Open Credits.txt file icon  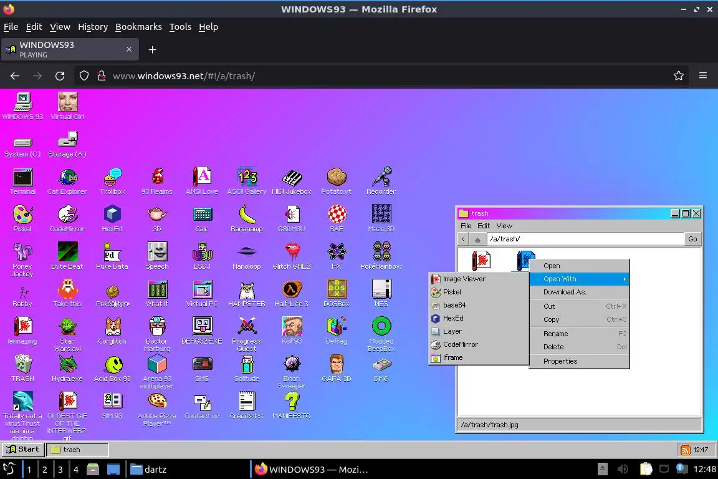[247, 406]
